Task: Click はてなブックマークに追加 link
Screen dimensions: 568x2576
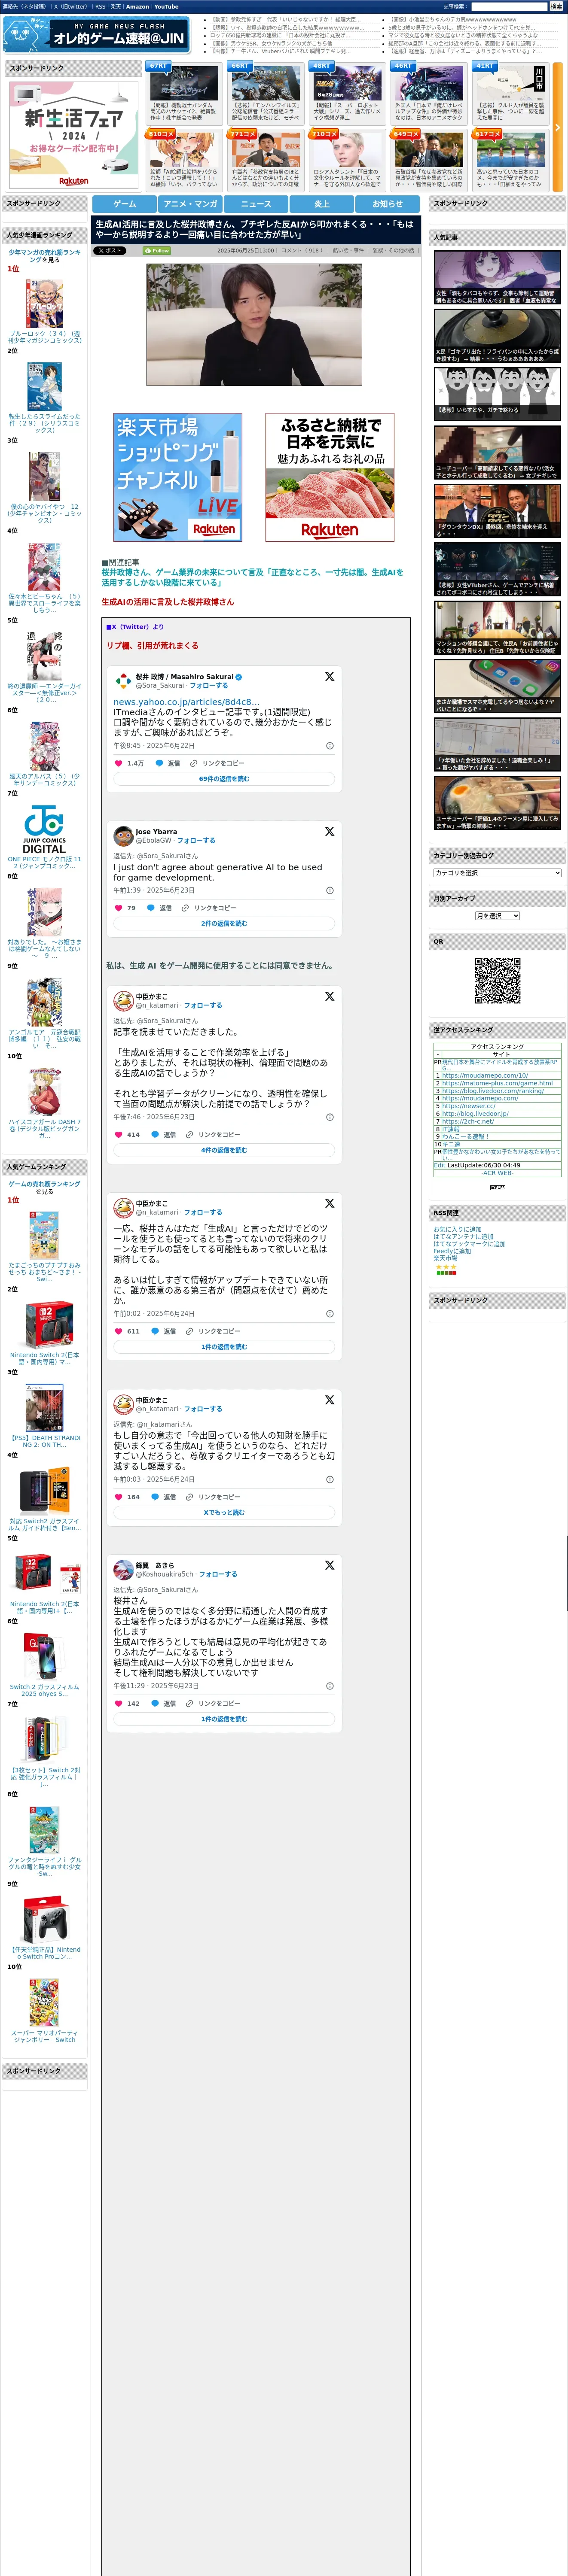Action: click(469, 1244)
